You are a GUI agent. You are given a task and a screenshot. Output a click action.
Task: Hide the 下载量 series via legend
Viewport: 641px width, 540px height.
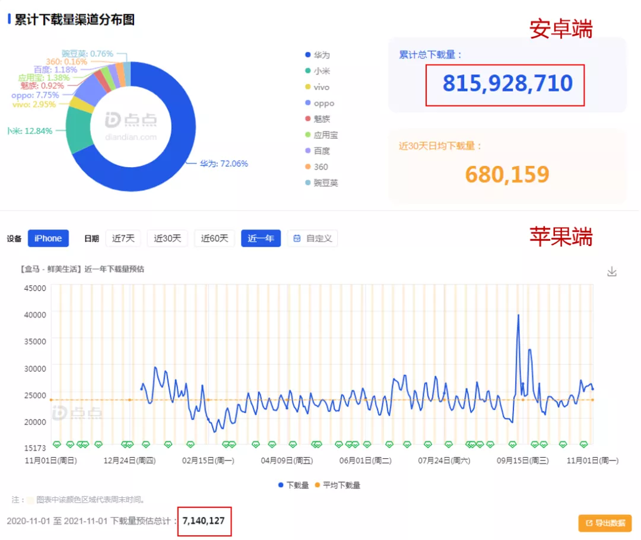pos(293,485)
